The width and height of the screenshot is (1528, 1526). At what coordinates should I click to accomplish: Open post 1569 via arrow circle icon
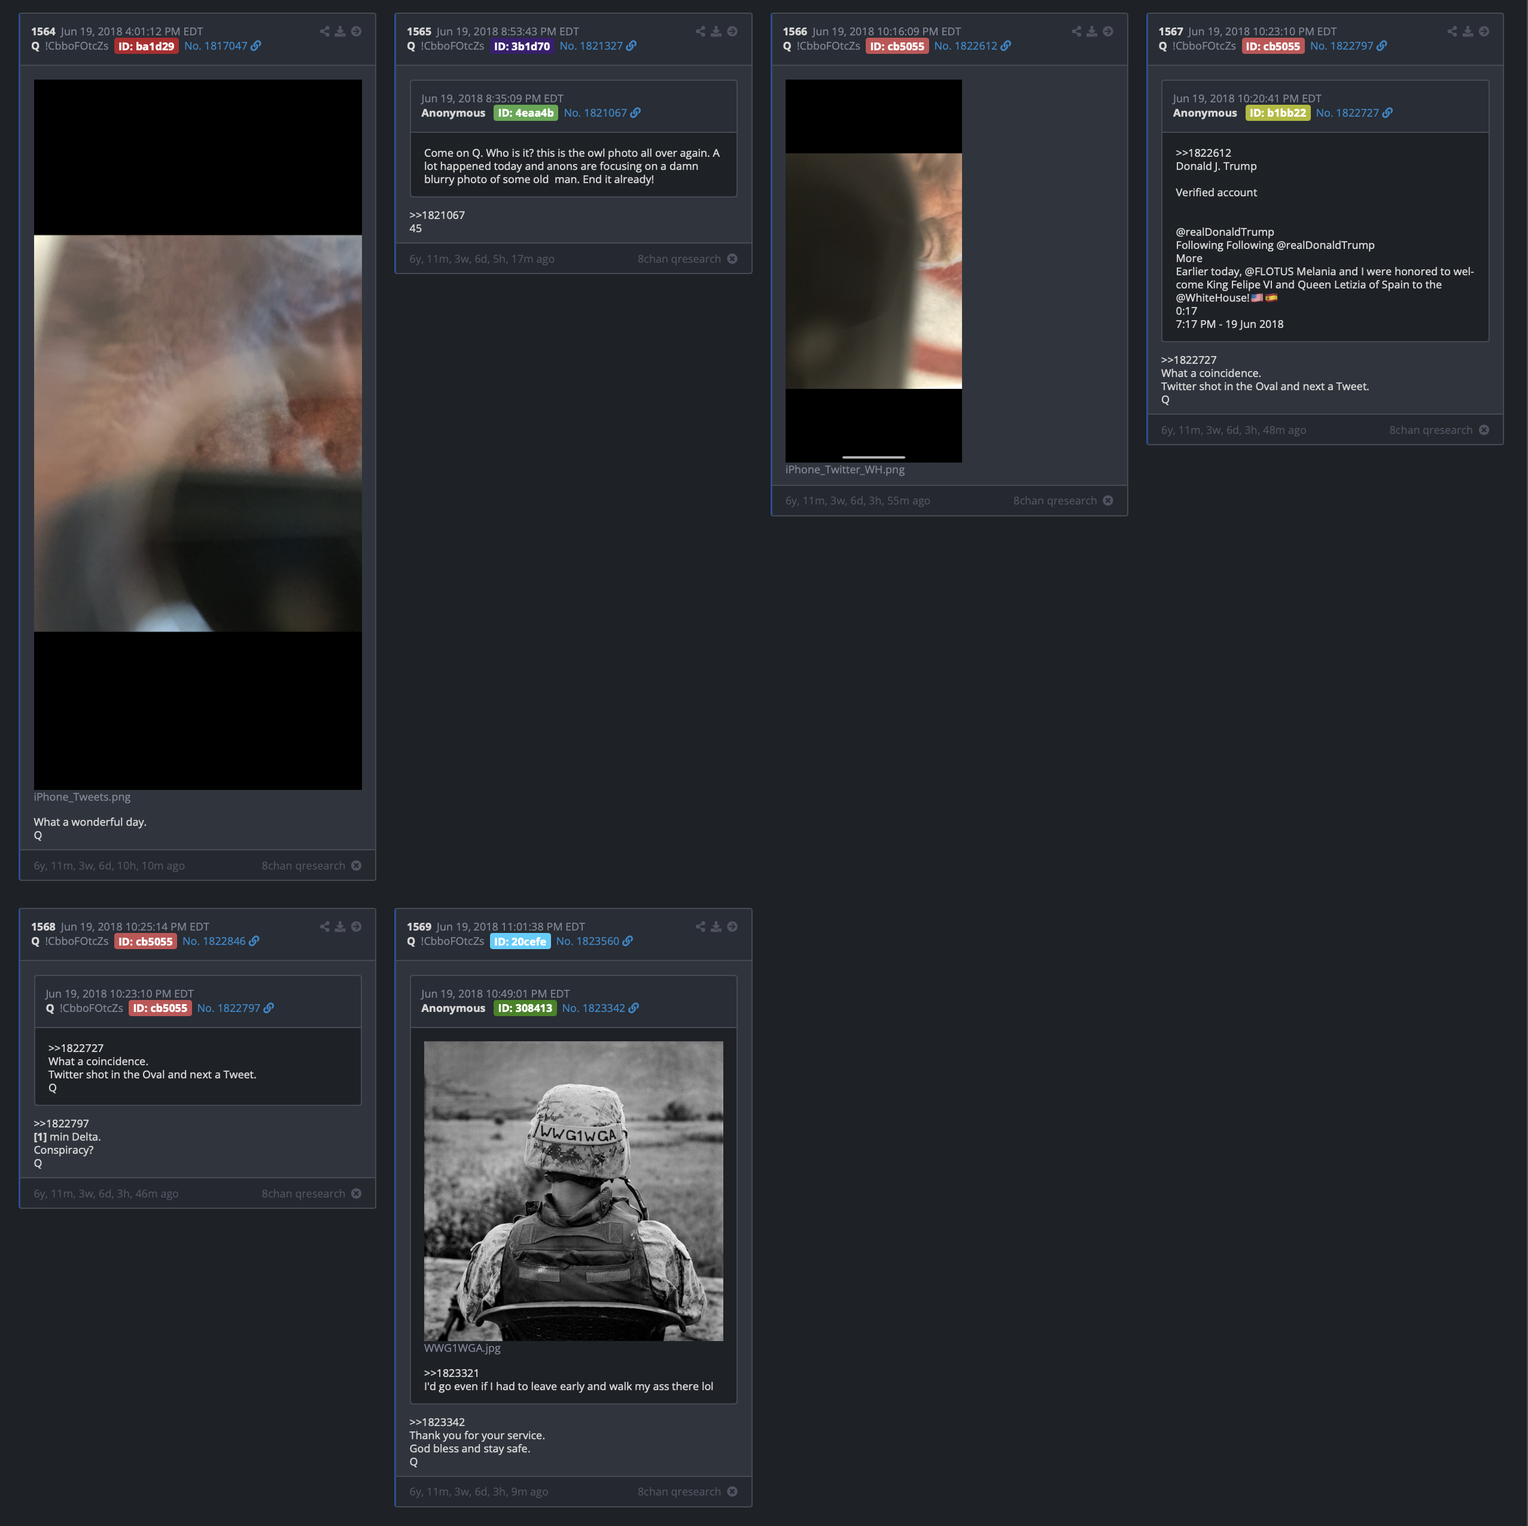point(732,926)
